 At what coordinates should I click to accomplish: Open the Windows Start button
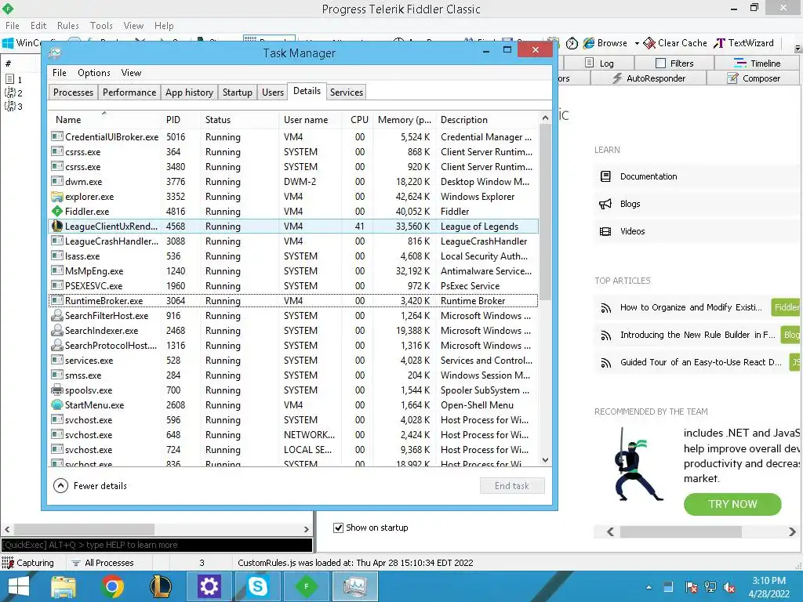click(19, 586)
